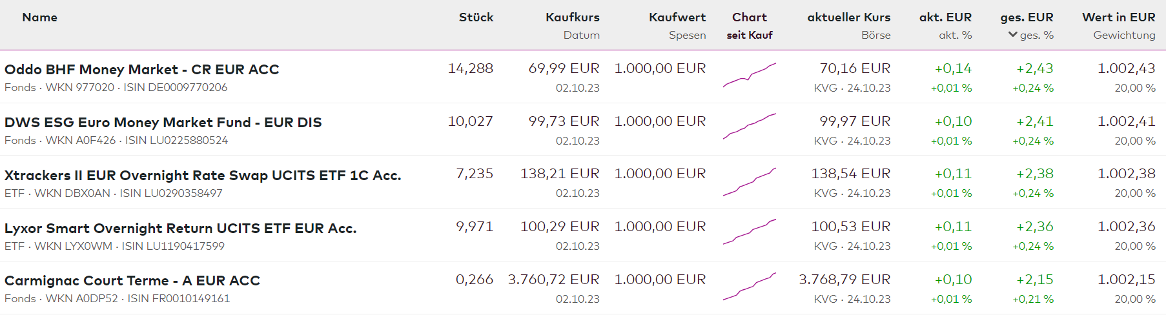Image resolution: width=1166 pixels, height=317 pixels.
Task: Open Carmignac Court Terme fund page
Action: pos(132,281)
